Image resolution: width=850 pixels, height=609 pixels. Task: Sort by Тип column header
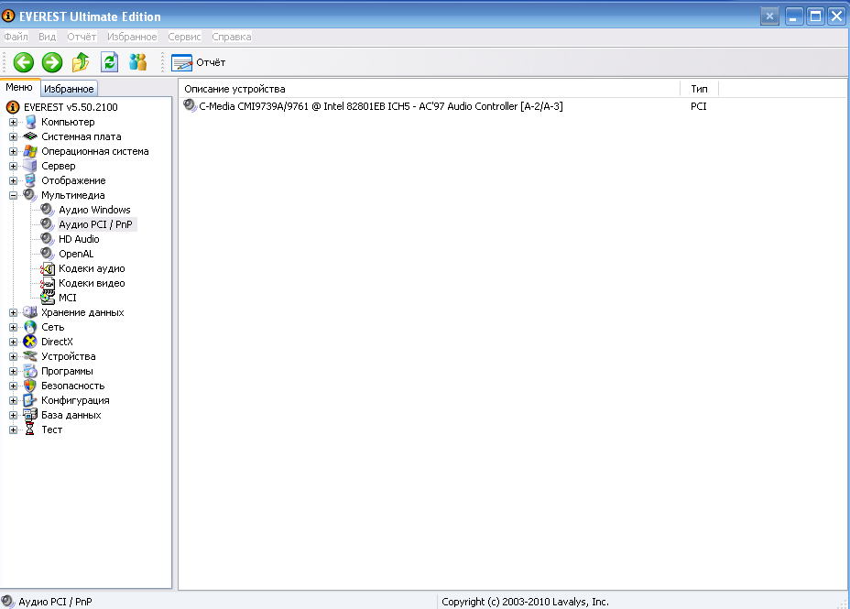[x=699, y=89]
